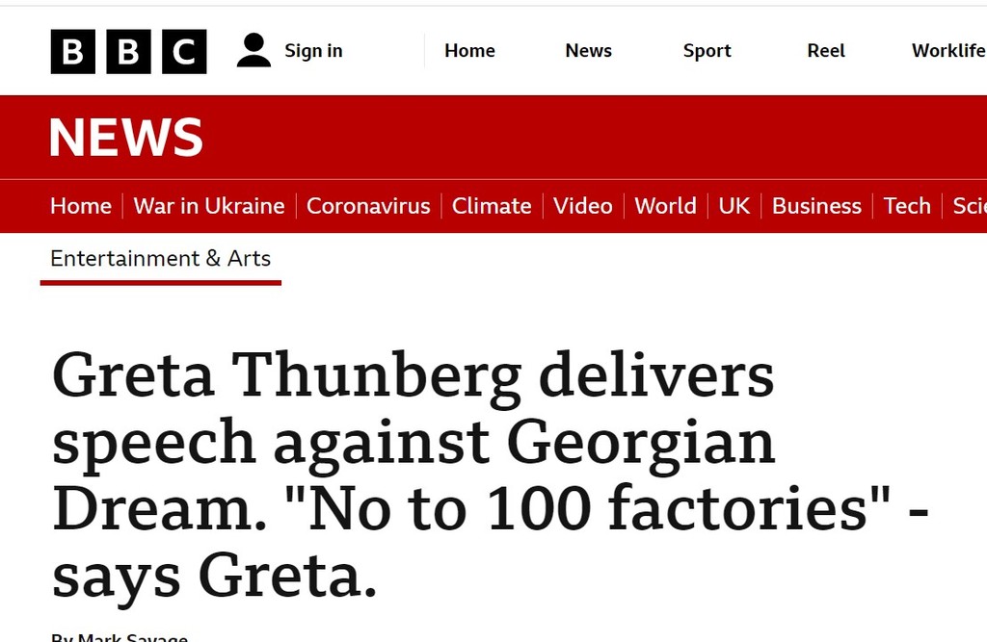Open the Sign in link
Screen dimensions: 987x642
[313, 51]
